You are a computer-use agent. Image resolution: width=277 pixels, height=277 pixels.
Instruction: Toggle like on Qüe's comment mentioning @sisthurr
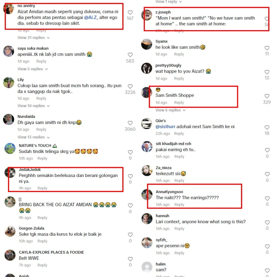click(x=267, y=127)
